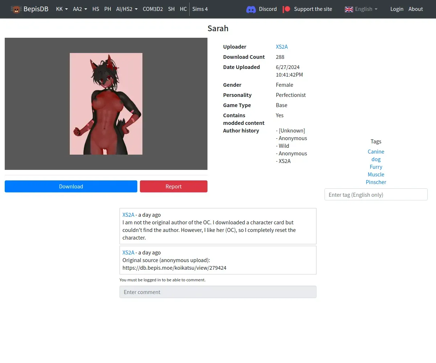436x363 pixels.
Task: Click XS2A on the original source comment
Action: (x=128, y=252)
